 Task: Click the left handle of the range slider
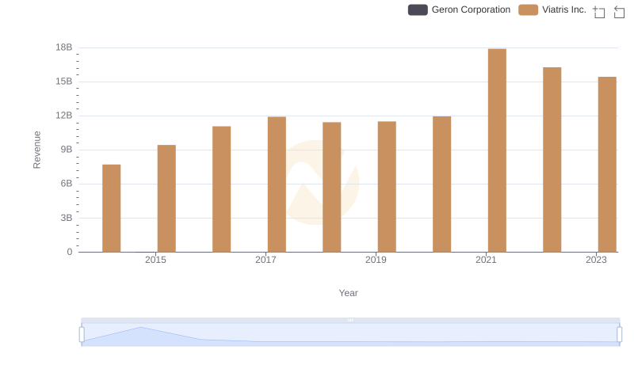click(x=82, y=335)
